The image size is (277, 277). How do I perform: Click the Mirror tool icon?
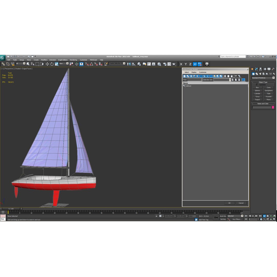pos(129,64)
